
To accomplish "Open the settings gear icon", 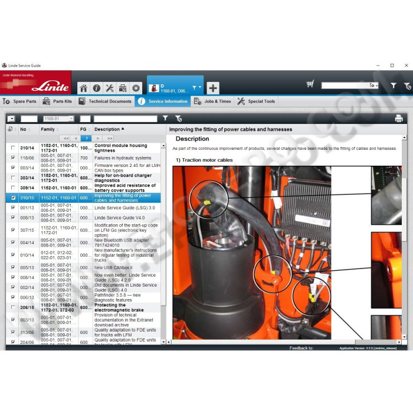I will tap(136, 88).
